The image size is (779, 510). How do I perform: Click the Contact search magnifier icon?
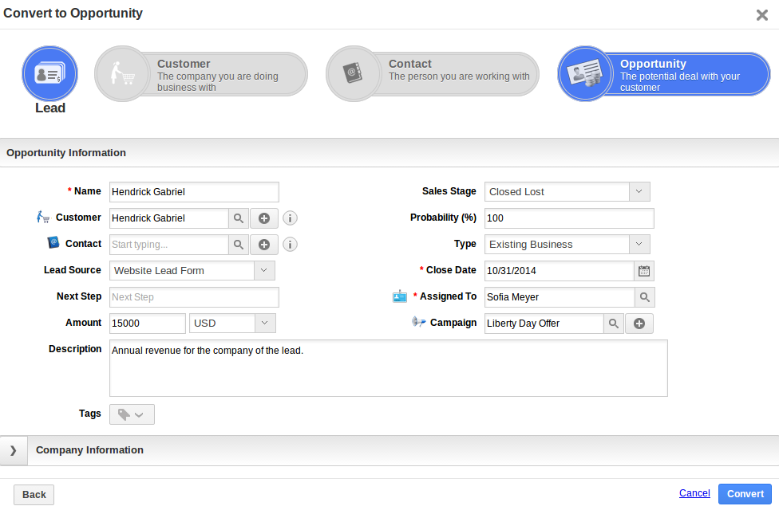(239, 245)
